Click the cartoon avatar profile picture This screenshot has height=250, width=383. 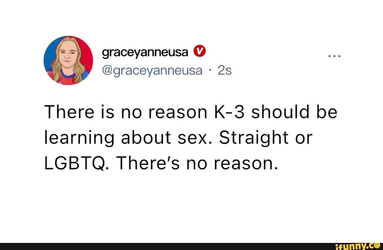pyautogui.click(x=68, y=60)
